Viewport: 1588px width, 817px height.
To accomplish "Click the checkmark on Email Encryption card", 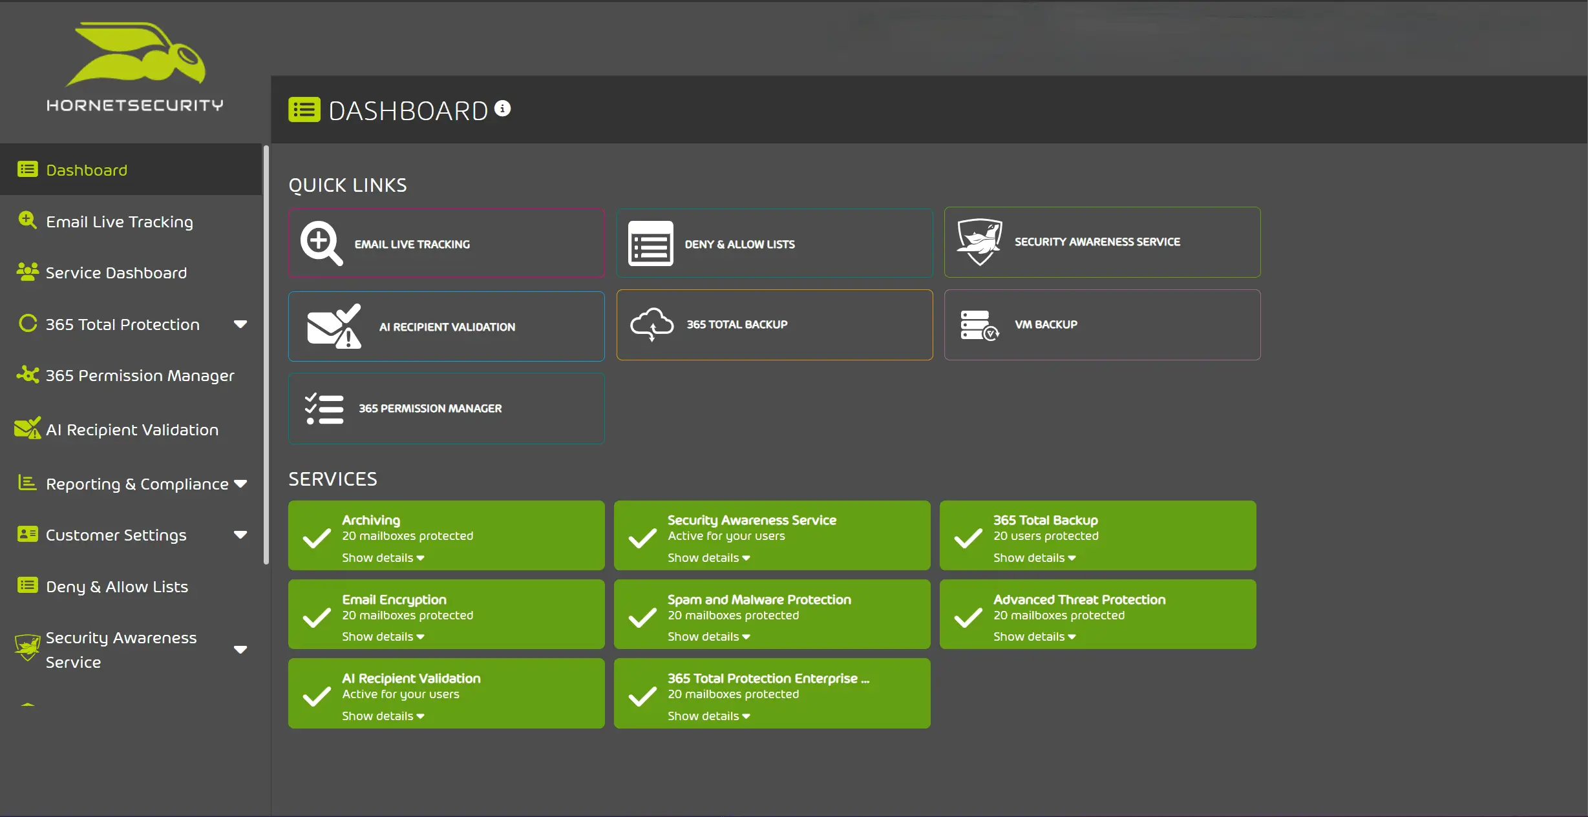I will pos(317,617).
